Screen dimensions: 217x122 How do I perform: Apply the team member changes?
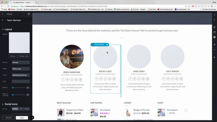pos(22,118)
